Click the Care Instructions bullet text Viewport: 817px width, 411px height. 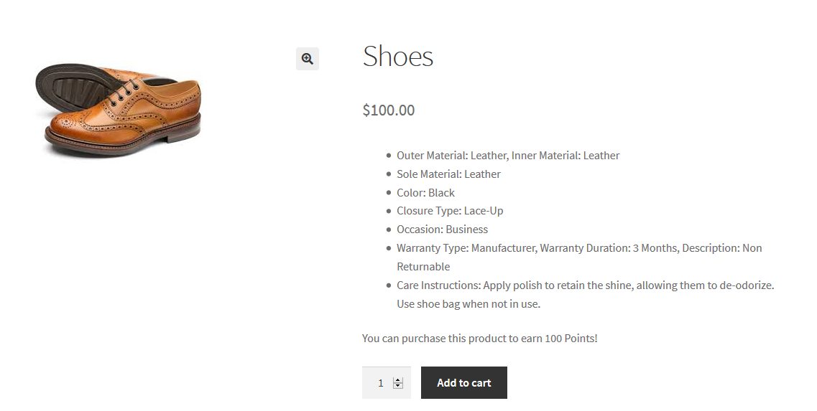(585, 285)
